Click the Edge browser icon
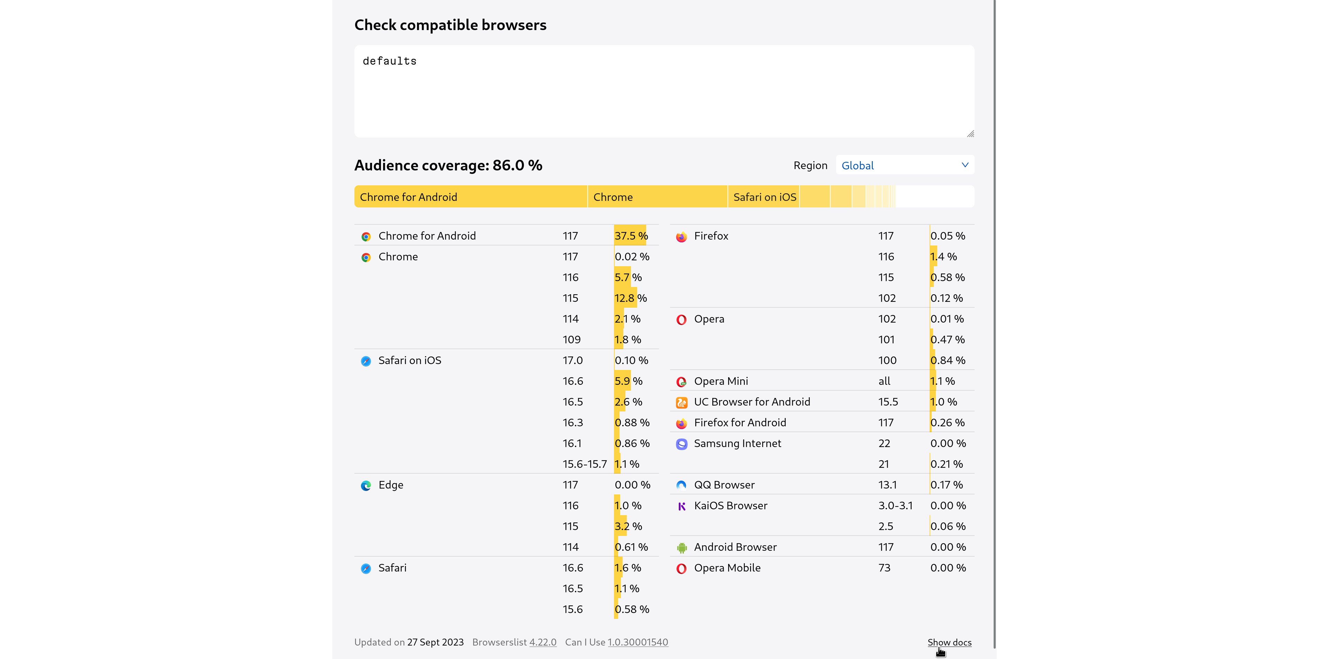 pyautogui.click(x=366, y=485)
